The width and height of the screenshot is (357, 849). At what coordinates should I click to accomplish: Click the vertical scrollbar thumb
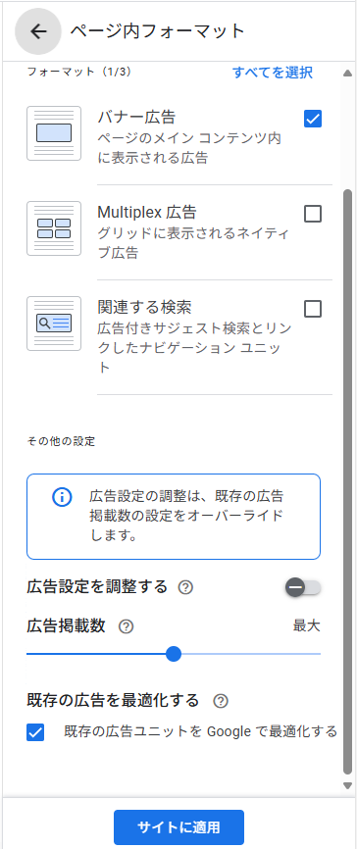(348, 483)
